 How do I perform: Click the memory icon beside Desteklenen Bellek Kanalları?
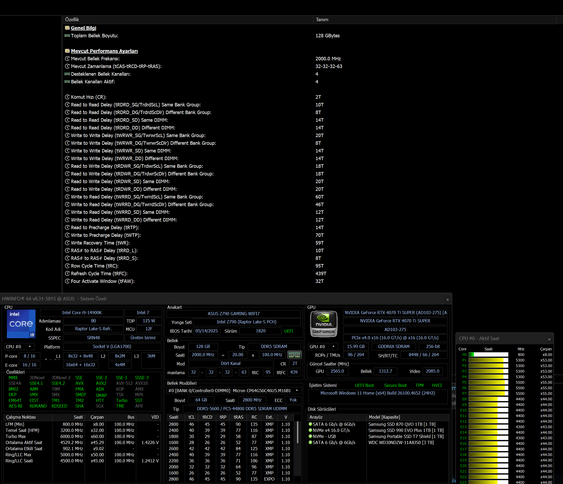67,74
